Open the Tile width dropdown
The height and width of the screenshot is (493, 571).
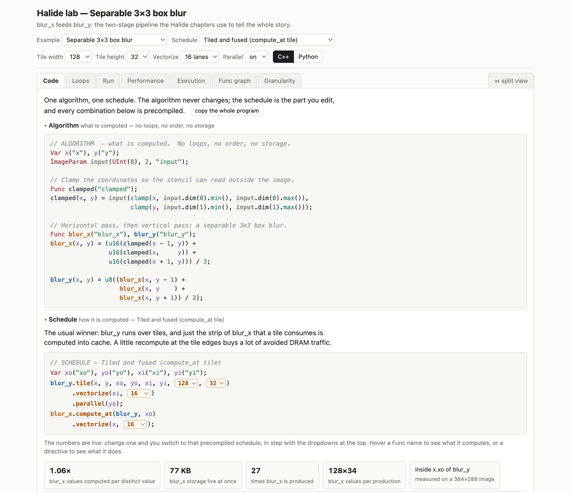[78, 57]
